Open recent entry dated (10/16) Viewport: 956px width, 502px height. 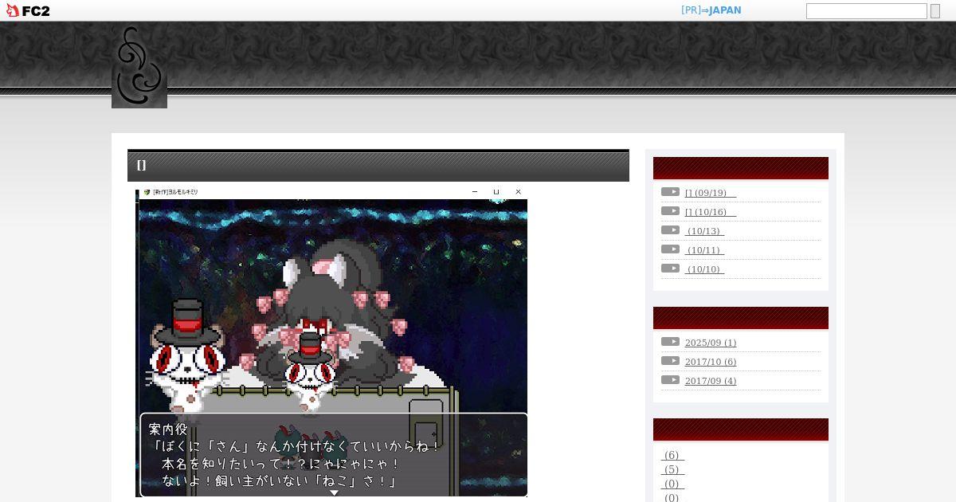click(711, 212)
